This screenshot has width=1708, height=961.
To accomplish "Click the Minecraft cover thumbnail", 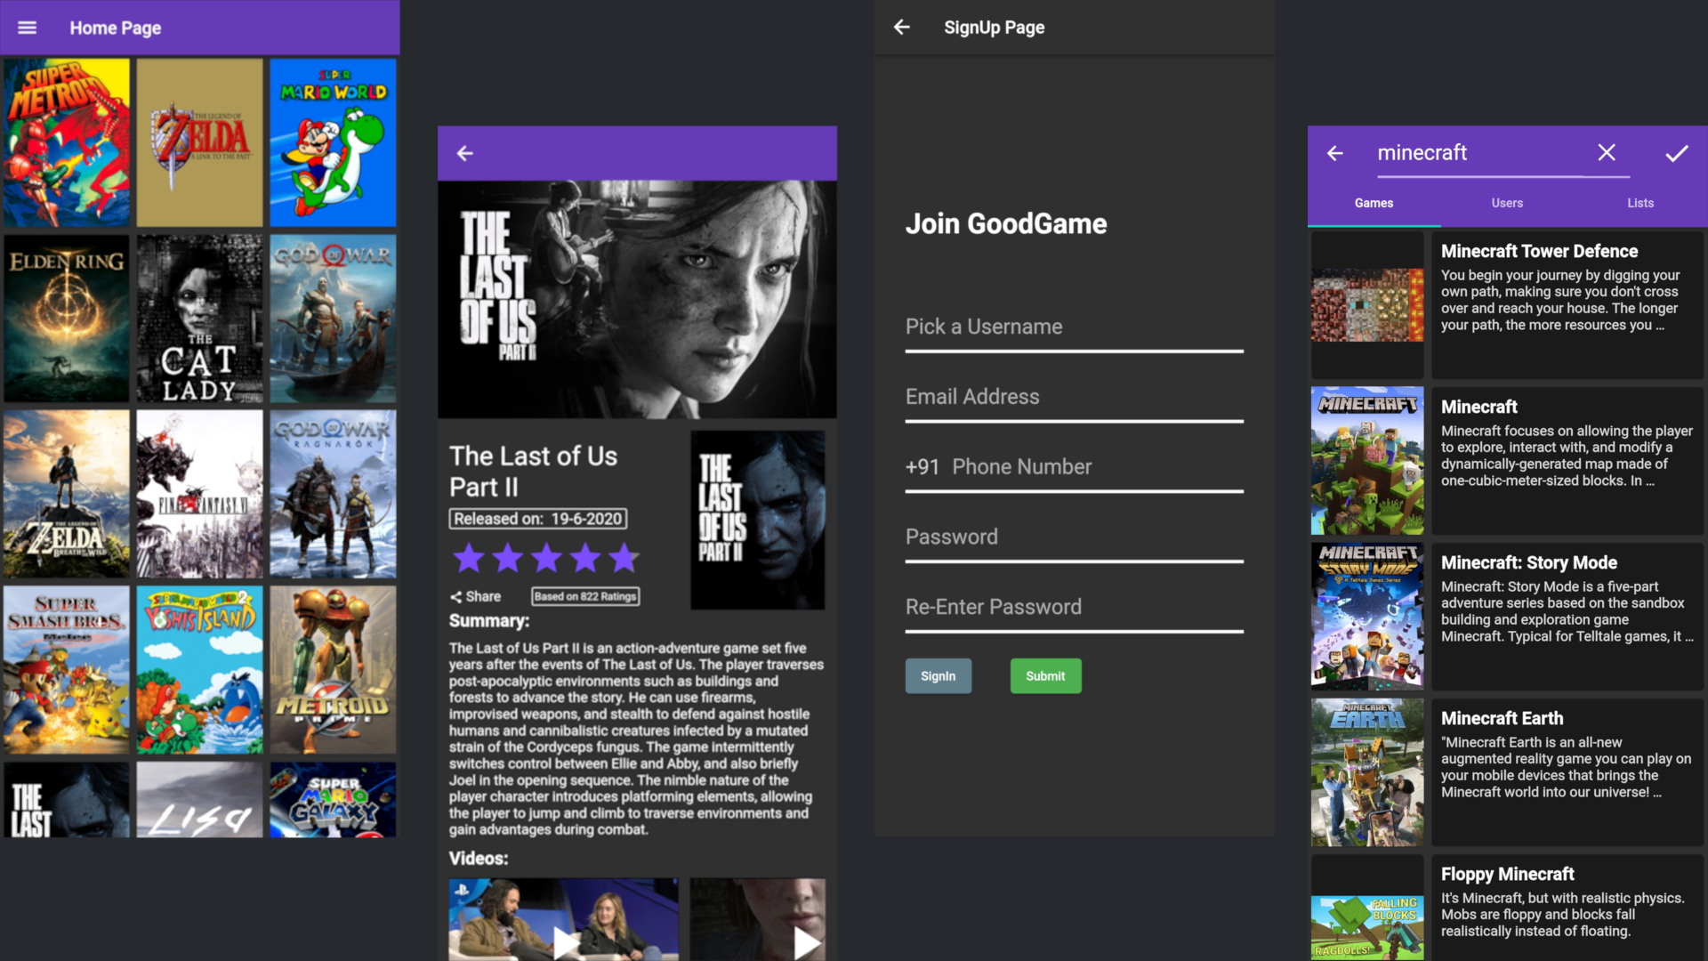I will (x=1367, y=461).
